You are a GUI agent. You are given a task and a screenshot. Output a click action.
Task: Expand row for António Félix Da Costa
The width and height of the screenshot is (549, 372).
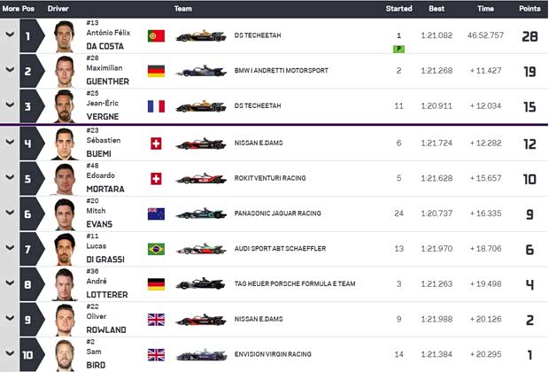pyautogui.click(x=10, y=36)
